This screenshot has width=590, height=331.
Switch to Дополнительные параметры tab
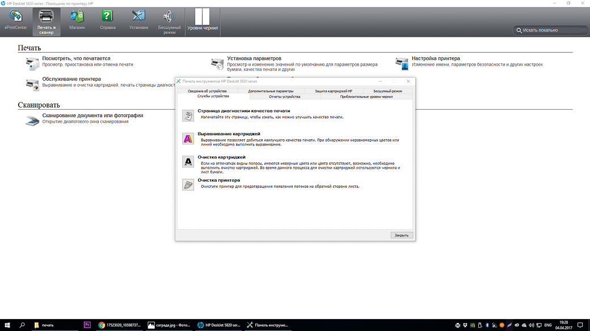coord(271,91)
